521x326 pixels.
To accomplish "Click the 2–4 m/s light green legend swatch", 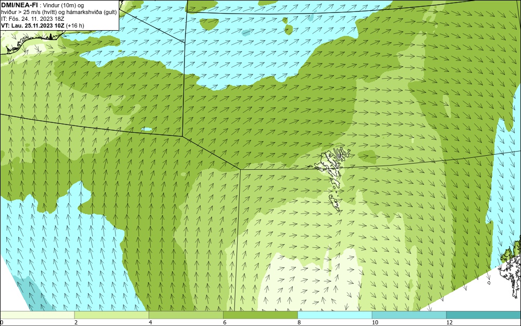I will click(111, 315).
